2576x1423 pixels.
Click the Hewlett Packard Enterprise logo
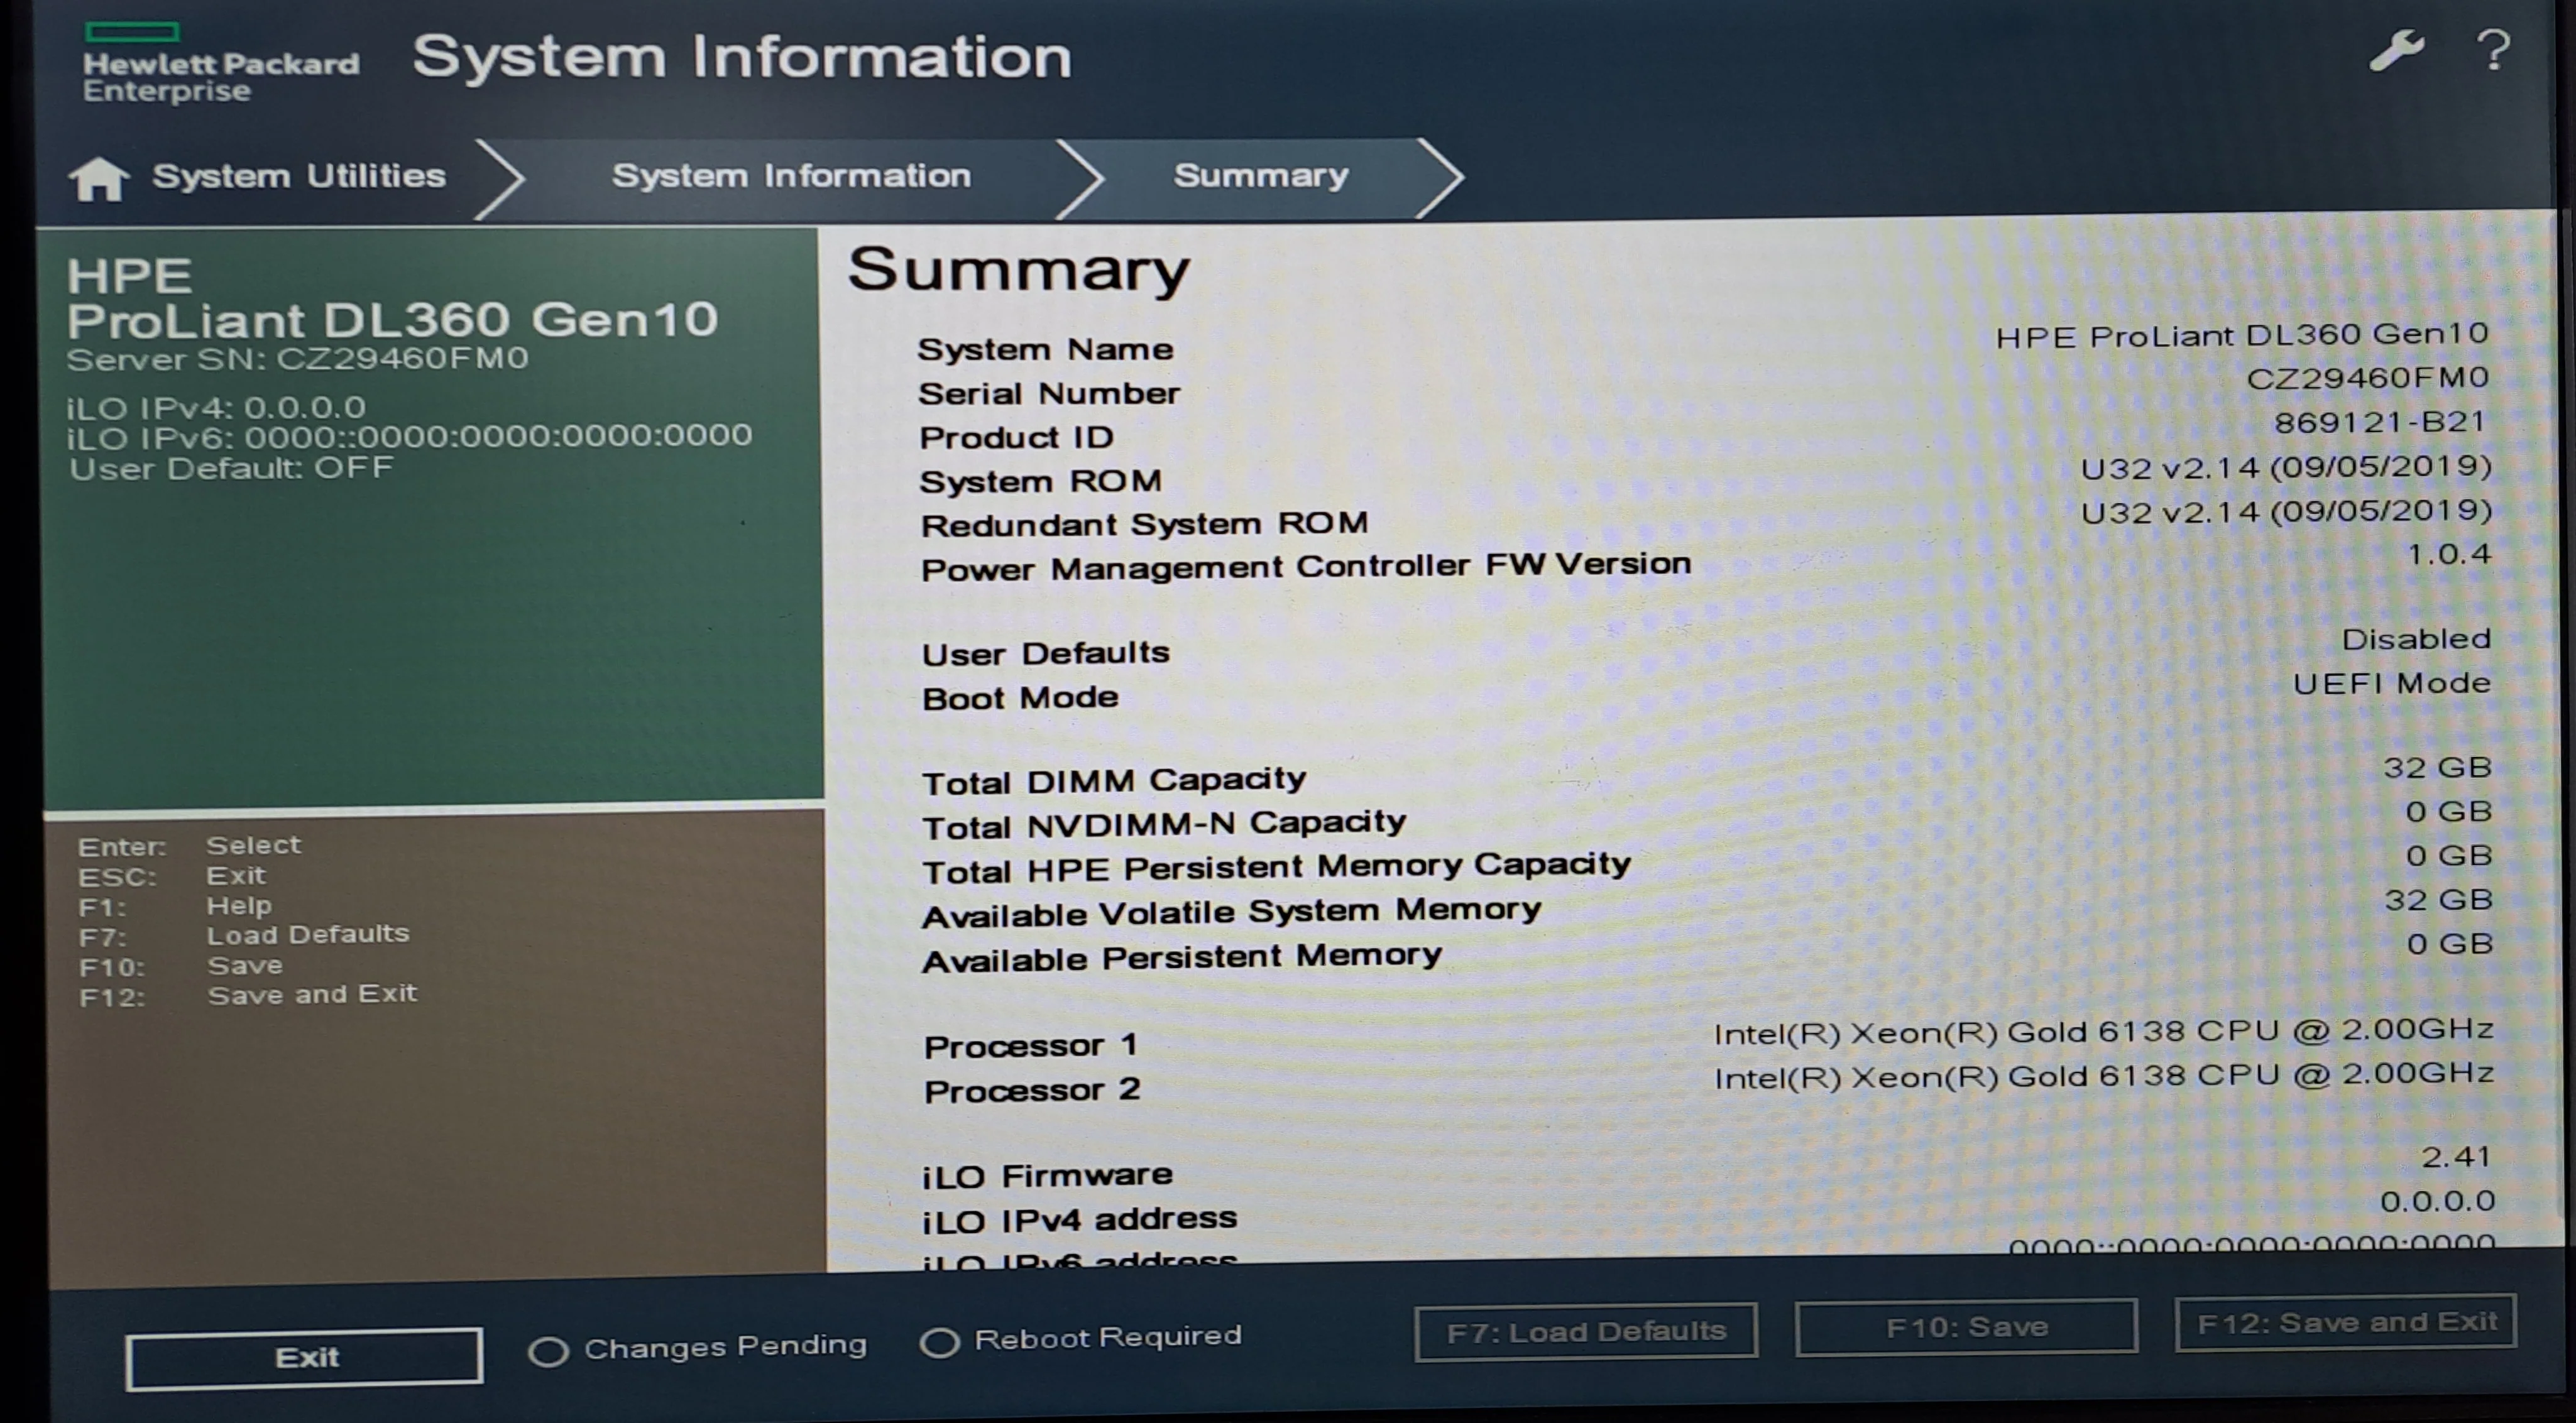(x=220, y=63)
